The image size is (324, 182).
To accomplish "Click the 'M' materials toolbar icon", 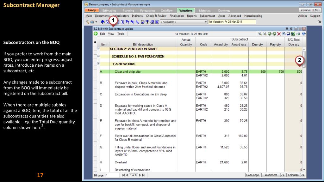I will [142, 22].
